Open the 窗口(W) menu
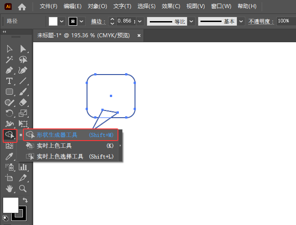This screenshot has height=225, width=296. pyautogui.click(x=221, y=6)
